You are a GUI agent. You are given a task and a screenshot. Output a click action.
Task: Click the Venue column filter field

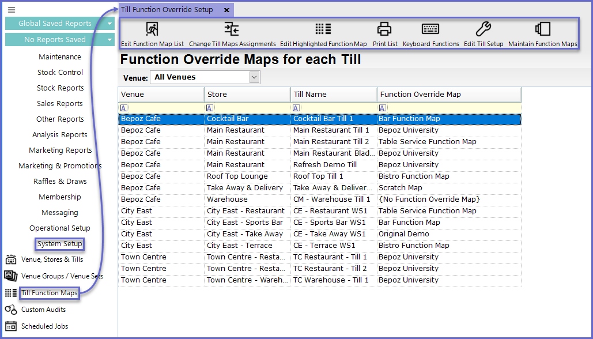pyautogui.click(x=164, y=108)
